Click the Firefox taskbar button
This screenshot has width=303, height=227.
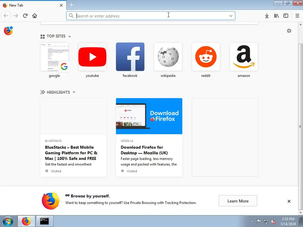coord(26,221)
